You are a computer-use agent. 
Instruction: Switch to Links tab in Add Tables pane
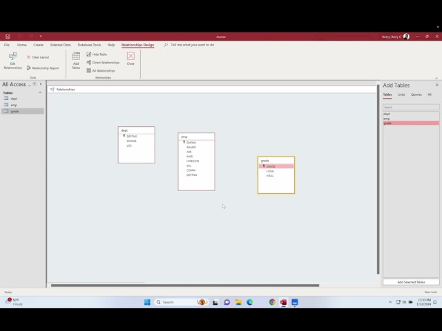point(401,94)
